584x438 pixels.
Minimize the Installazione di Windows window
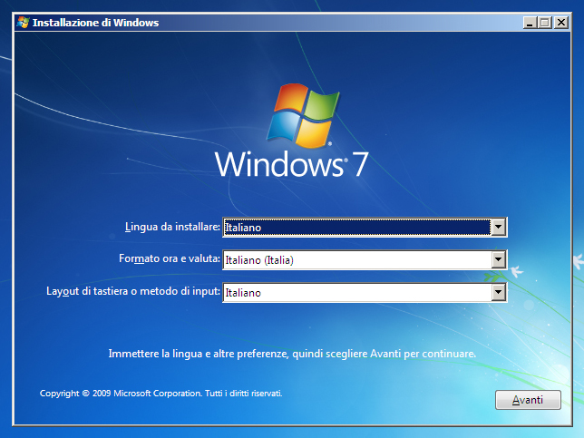[530, 23]
